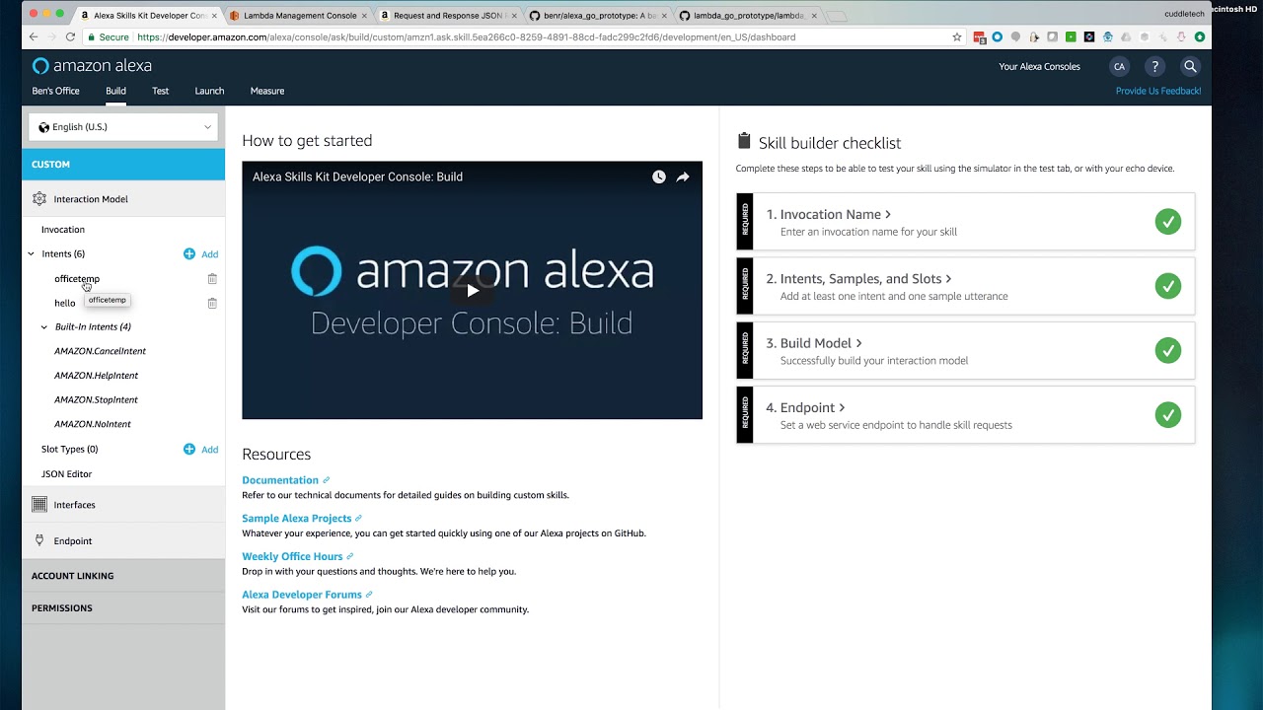The height and width of the screenshot is (710, 1263).
Task: Click the Interfaces grid icon
Action: (39, 504)
